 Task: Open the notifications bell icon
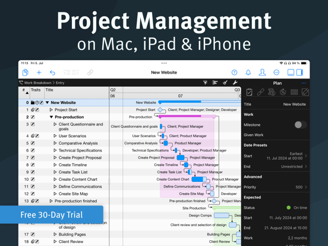click(x=248, y=72)
